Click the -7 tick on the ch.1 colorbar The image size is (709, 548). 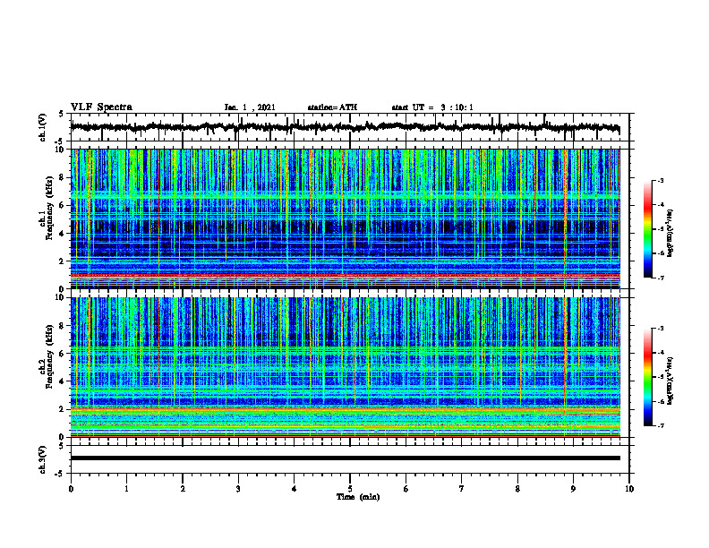[661, 278]
